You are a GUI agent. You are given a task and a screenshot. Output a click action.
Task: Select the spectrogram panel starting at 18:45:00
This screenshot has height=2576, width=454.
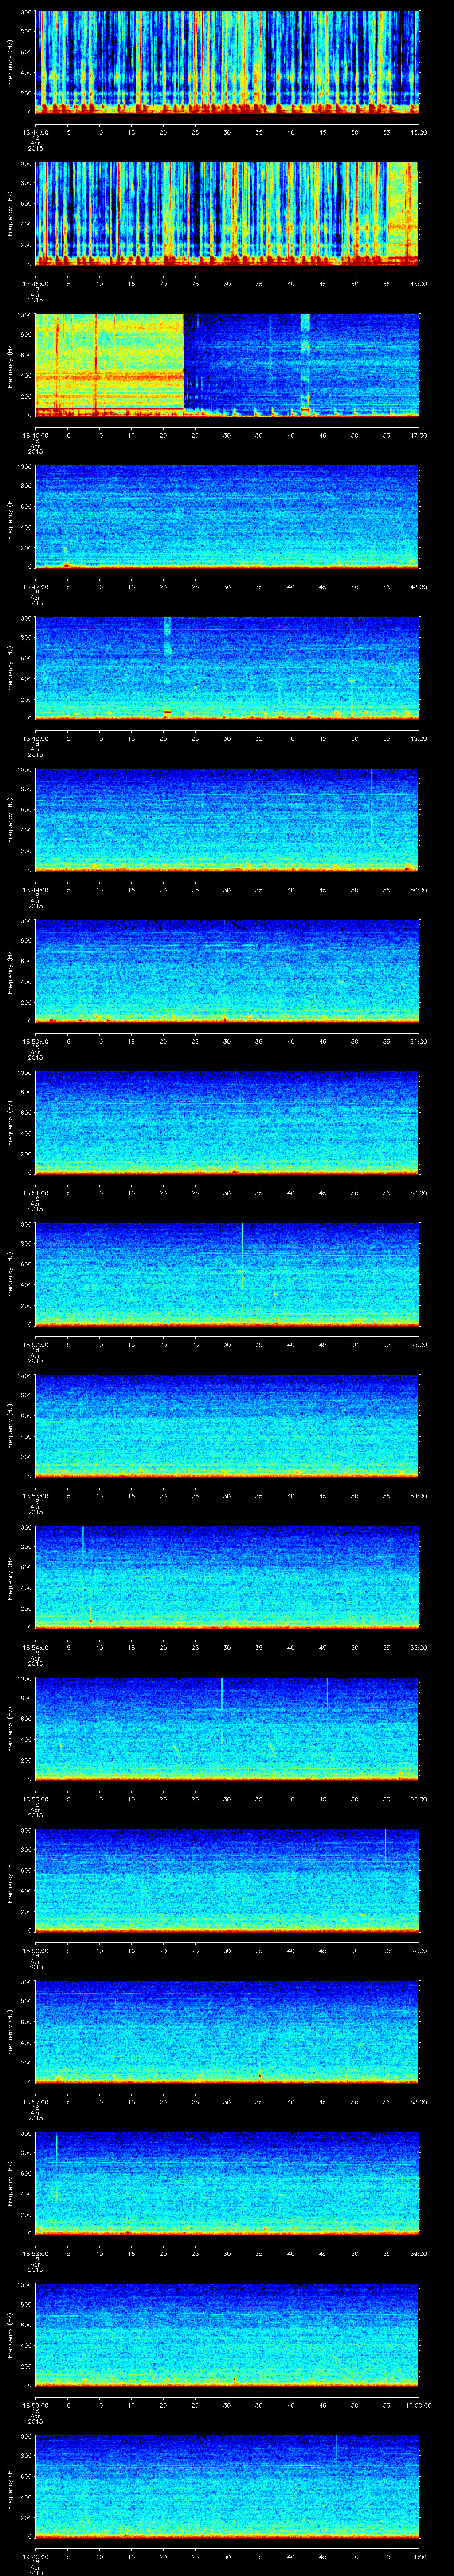point(227,213)
